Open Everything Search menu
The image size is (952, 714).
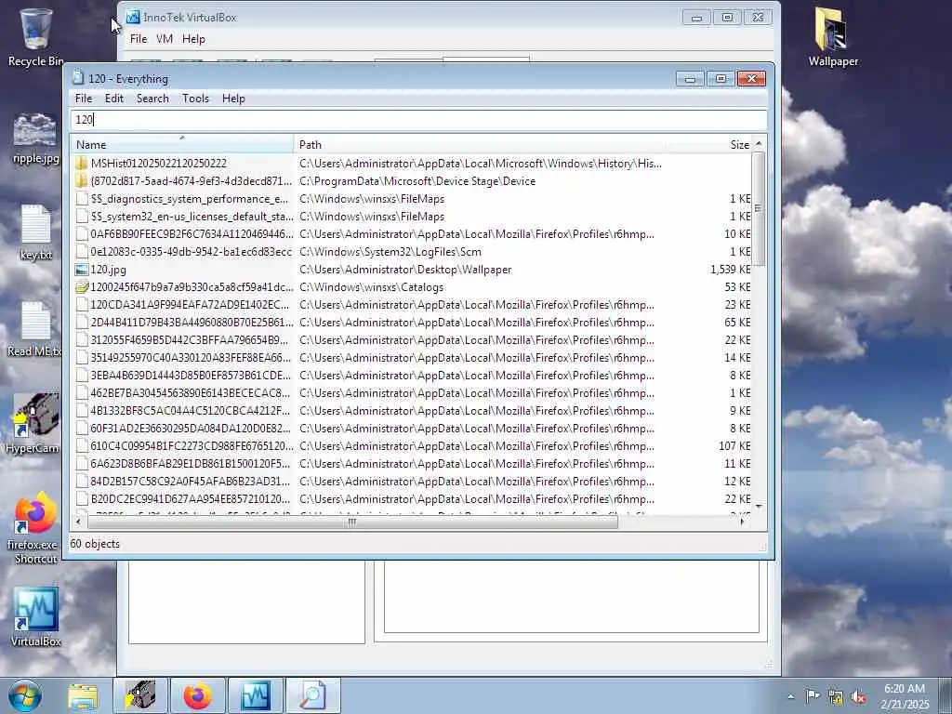point(152,99)
